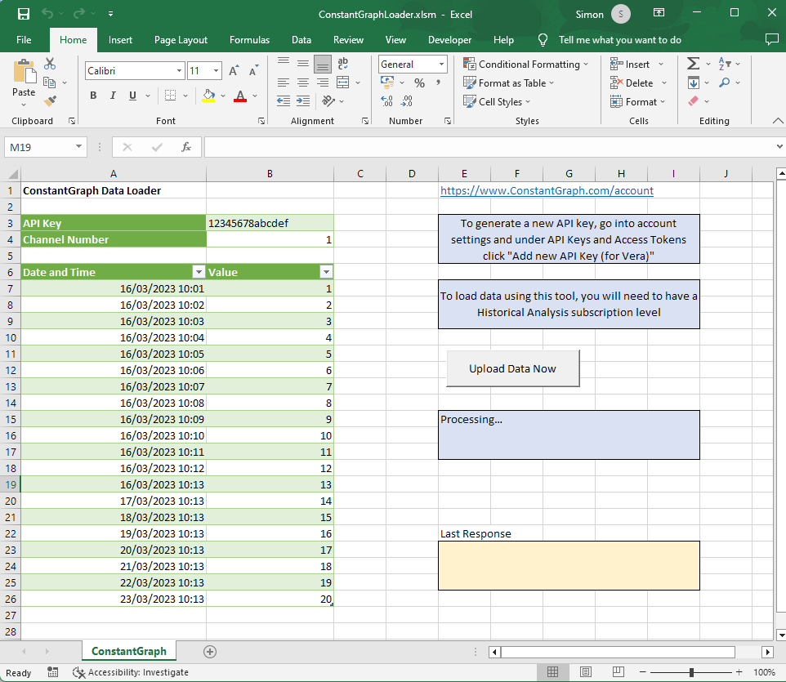Click the Increase Font Size icon
The width and height of the screenshot is (786, 682).
pos(233,71)
